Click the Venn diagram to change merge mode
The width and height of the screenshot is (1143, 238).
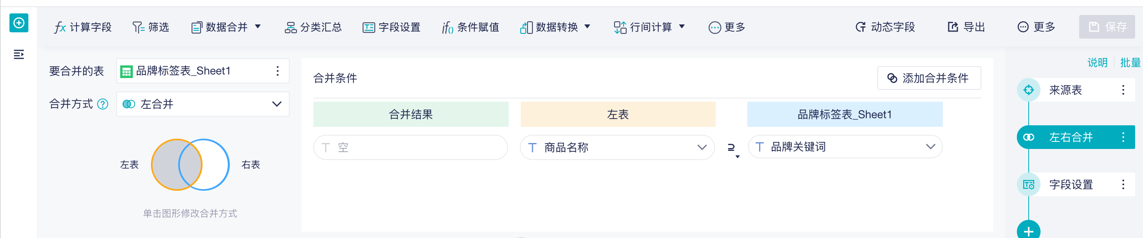(189, 164)
